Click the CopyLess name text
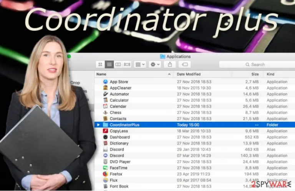Image resolution: width=295 pixels, height=191 pixels. [119, 131]
